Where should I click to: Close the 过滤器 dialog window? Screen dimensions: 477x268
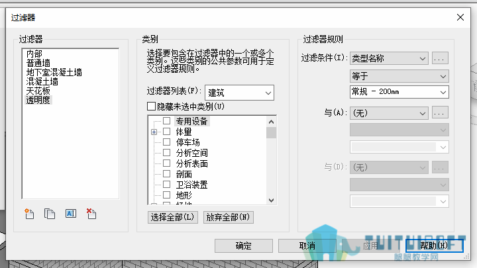(x=460, y=17)
